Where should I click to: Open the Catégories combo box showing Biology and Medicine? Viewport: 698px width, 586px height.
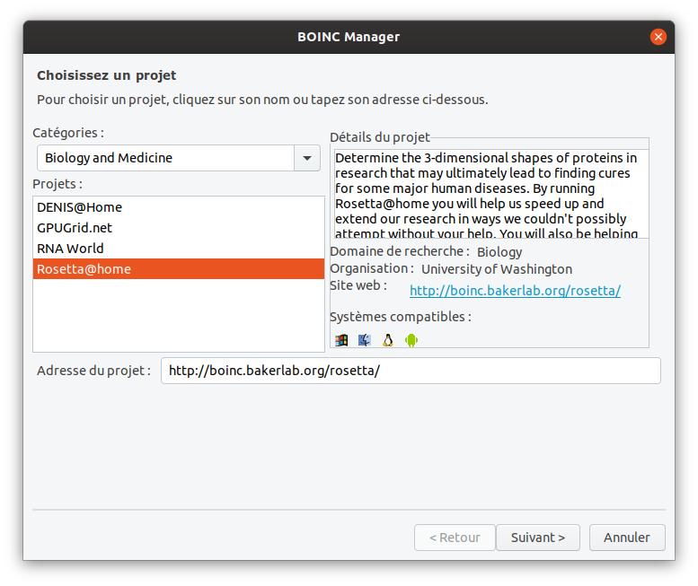point(166,158)
